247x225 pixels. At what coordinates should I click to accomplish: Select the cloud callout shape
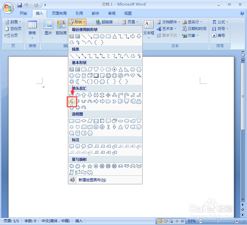pos(90,146)
